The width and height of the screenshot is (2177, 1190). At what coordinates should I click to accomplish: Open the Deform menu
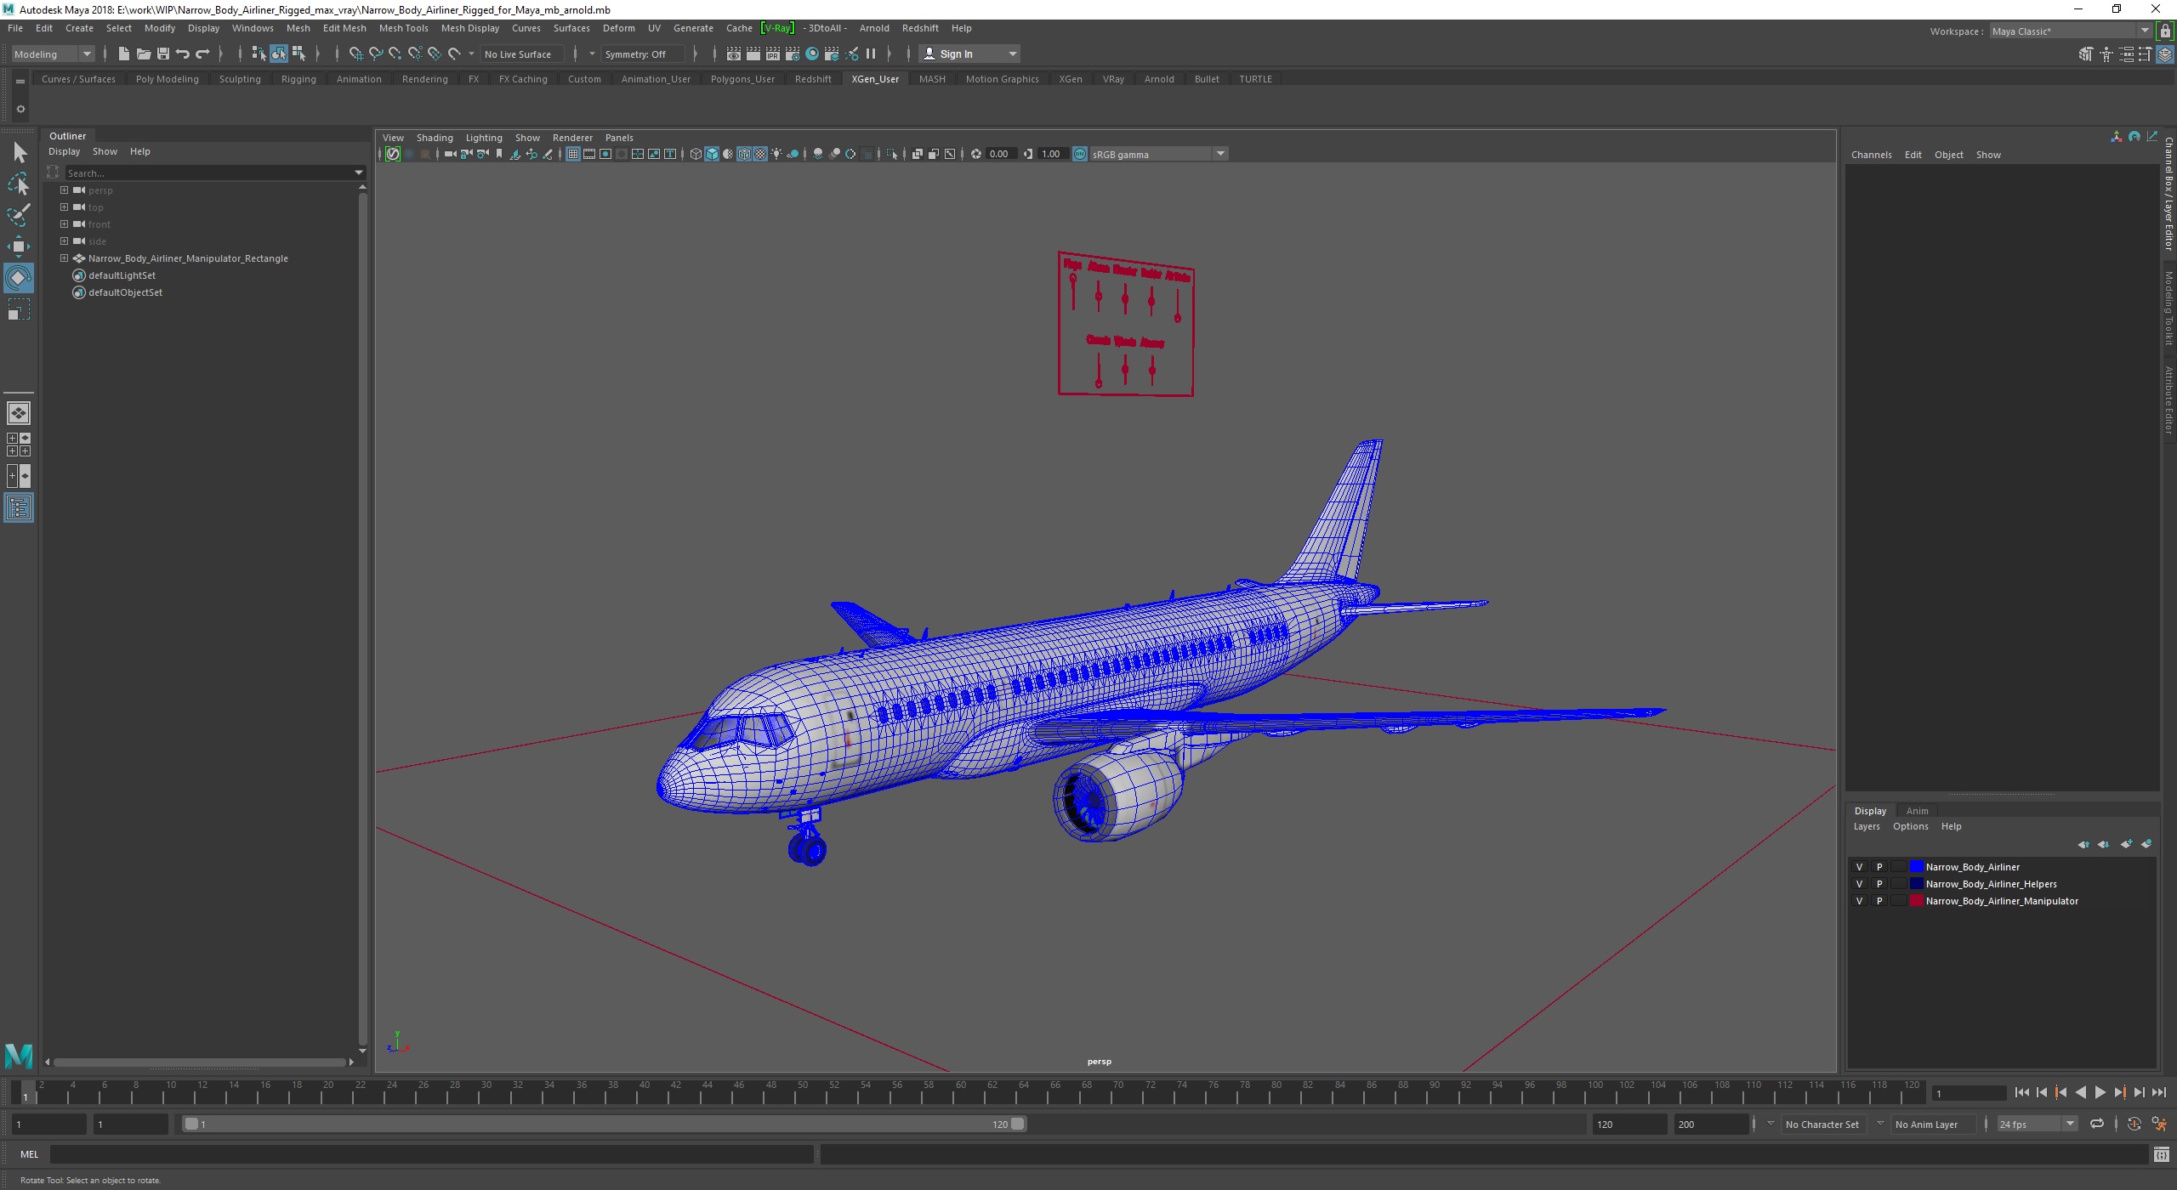click(x=618, y=28)
